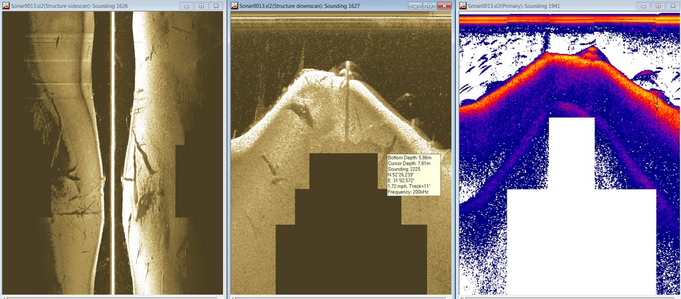
Task: Close the Structure downscan window
Action: (x=444, y=5)
